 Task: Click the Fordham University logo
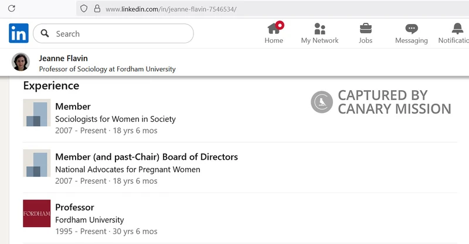[37, 213]
